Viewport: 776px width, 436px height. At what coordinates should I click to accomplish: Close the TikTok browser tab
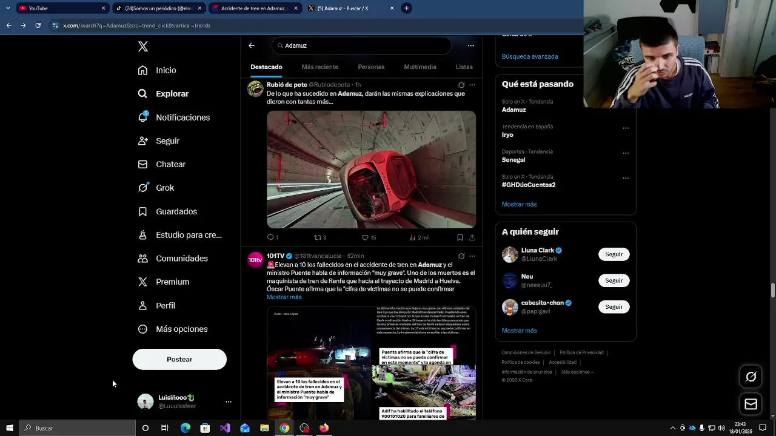(x=199, y=8)
